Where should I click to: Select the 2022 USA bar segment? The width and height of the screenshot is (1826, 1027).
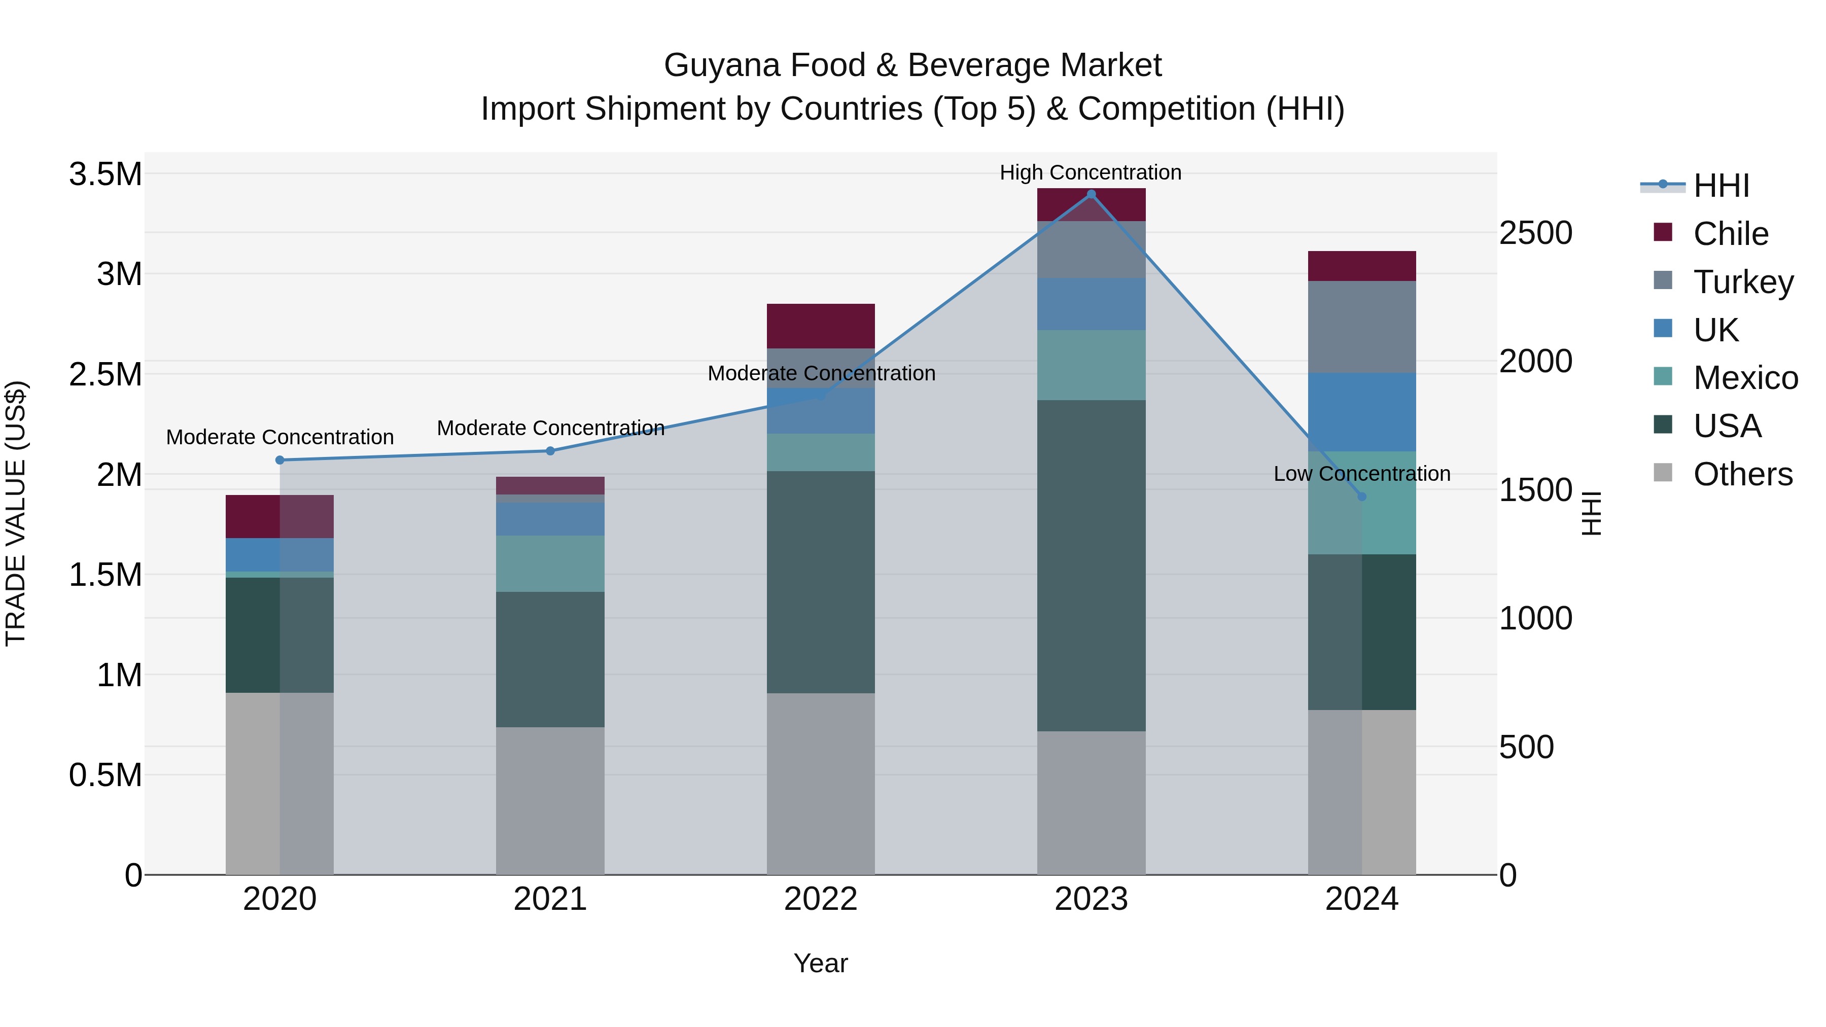821,583
